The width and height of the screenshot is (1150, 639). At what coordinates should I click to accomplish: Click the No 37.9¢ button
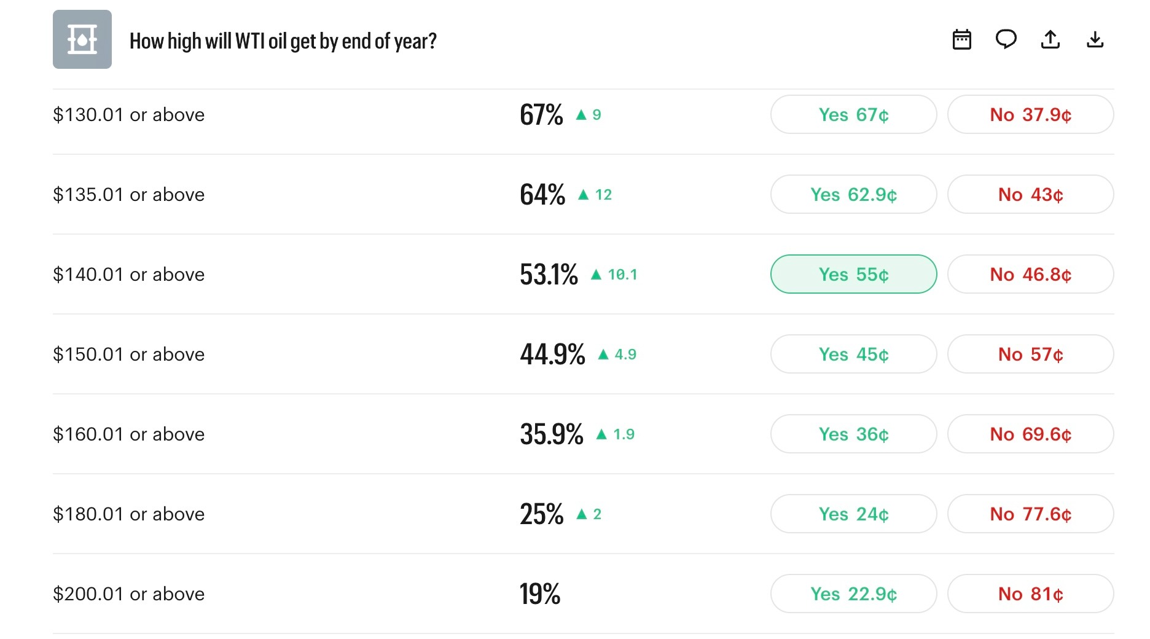[x=1030, y=115]
